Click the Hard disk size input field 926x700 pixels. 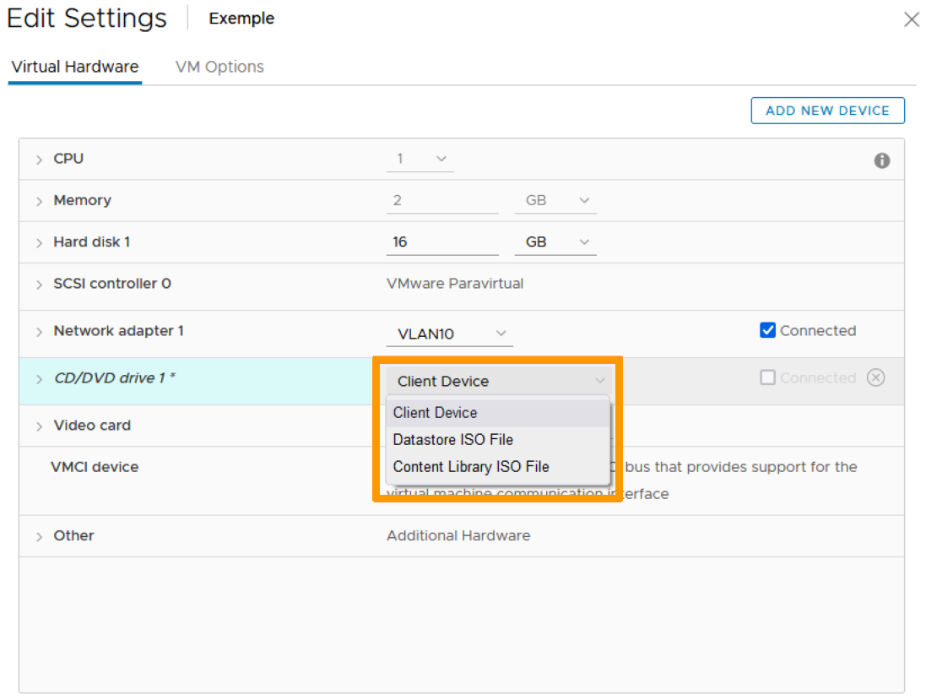441,242
